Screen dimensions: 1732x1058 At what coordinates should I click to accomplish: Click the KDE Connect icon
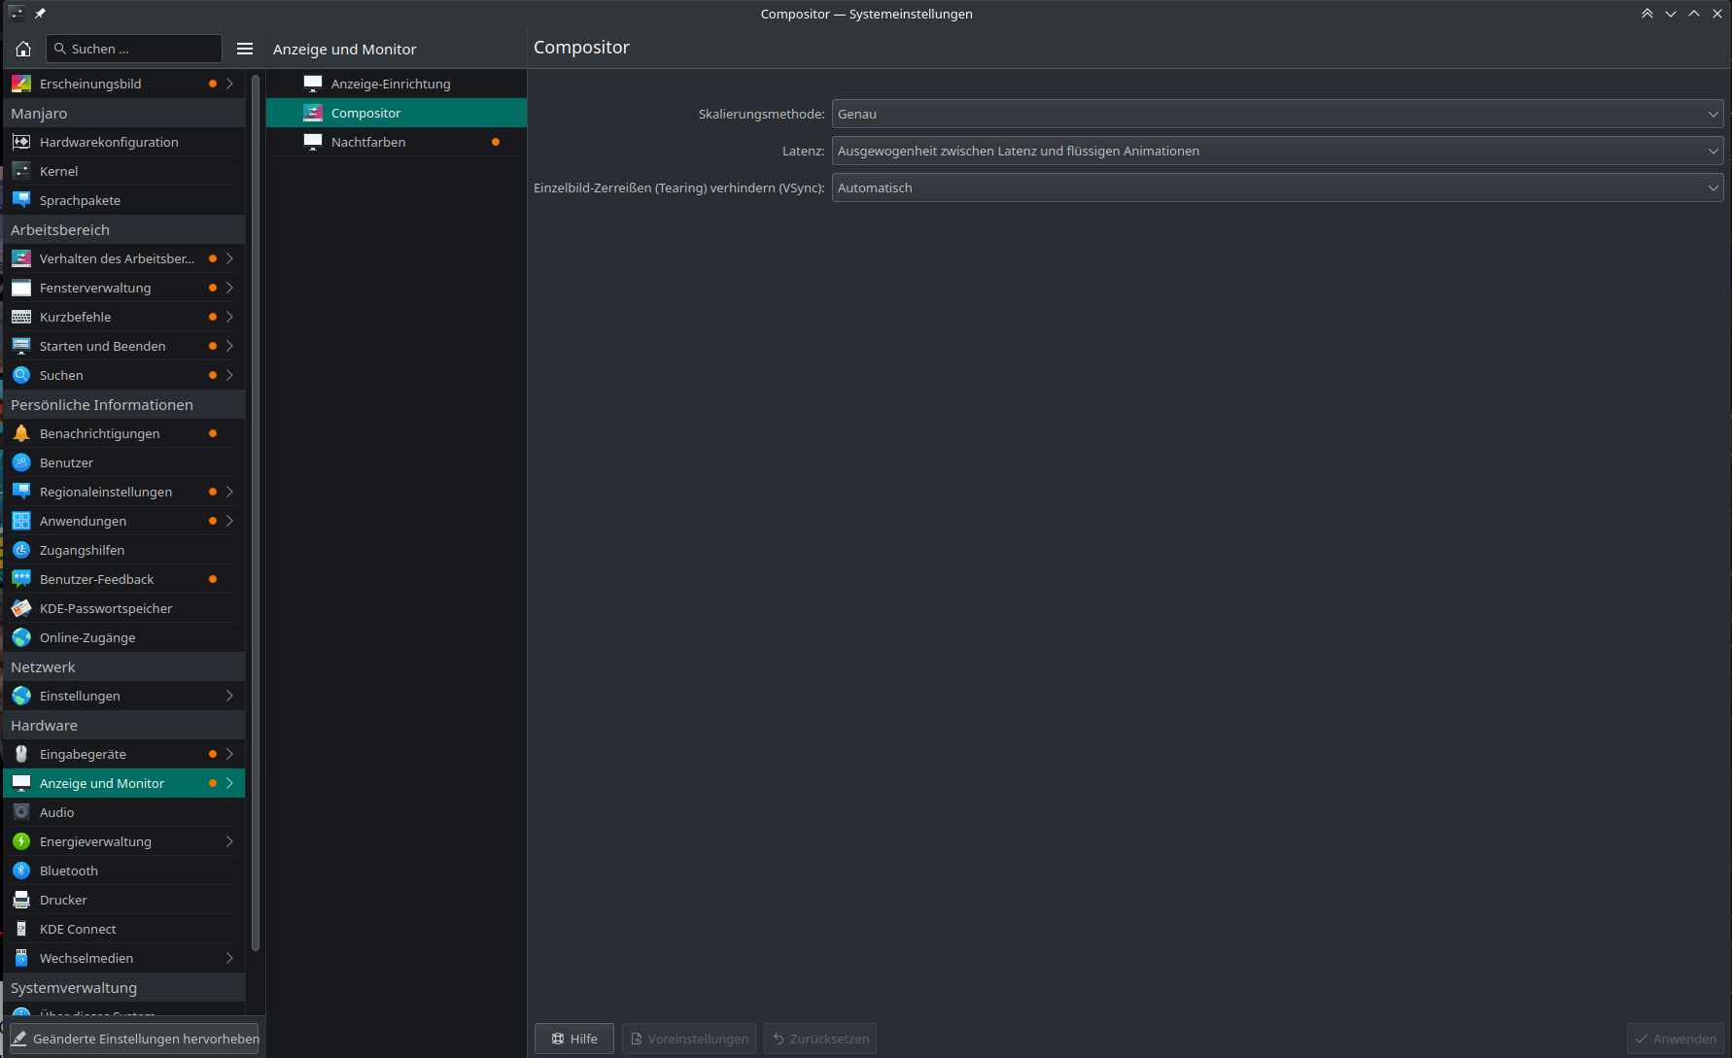point(21,929)
